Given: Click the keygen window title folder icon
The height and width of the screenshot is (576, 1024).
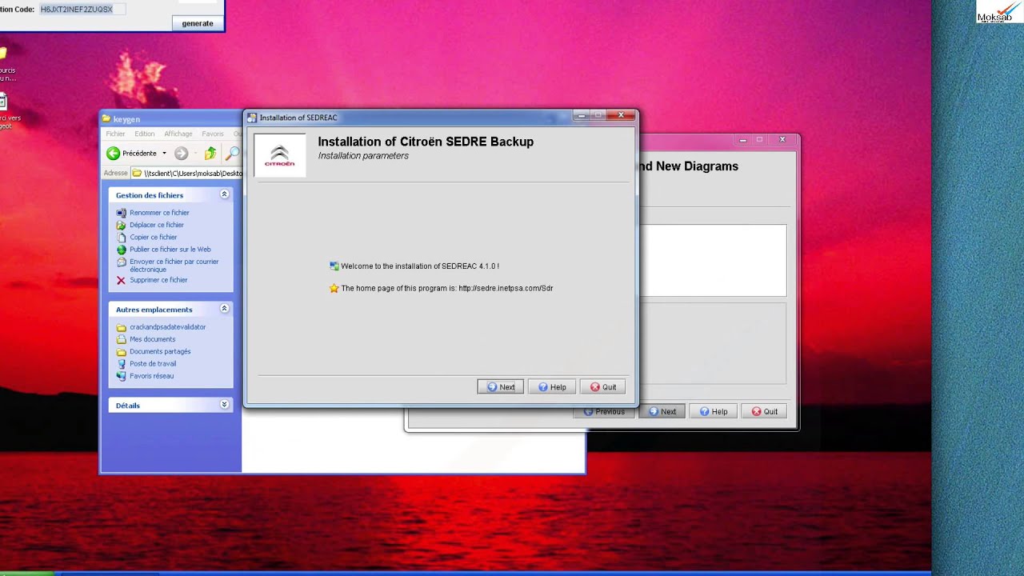Looking at the screenshot, I should click(x=106, y=118).
